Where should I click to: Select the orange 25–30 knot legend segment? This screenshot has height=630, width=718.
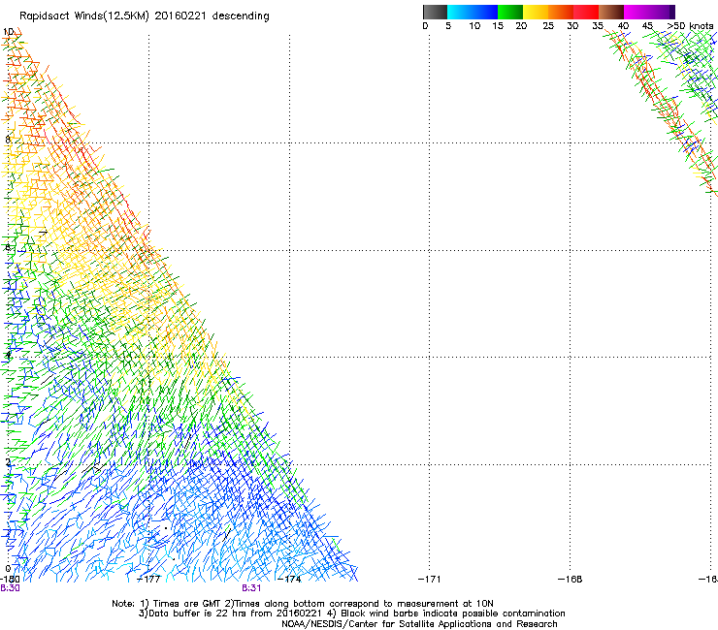coord(561,12)
